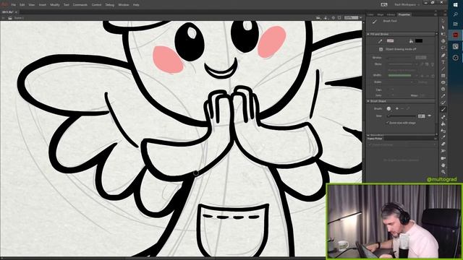This screenshot has height=260, width=463.
Task: Click the Center Stage icon above stage
Action: click(333, 18)
